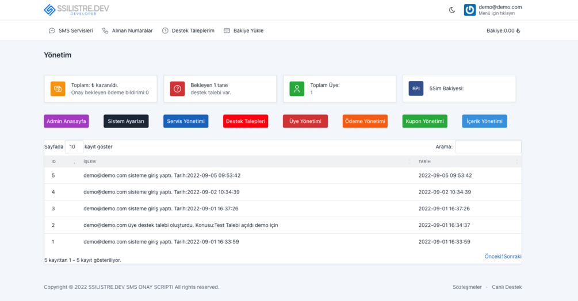Open the user avatar power icon menu
The width and height of the screenshot is (578, 301).
point(470,10)
